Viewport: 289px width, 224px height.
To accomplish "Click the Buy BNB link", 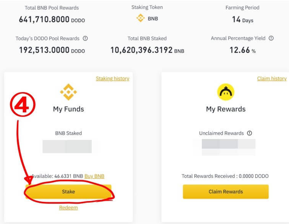I will point(94,176).
